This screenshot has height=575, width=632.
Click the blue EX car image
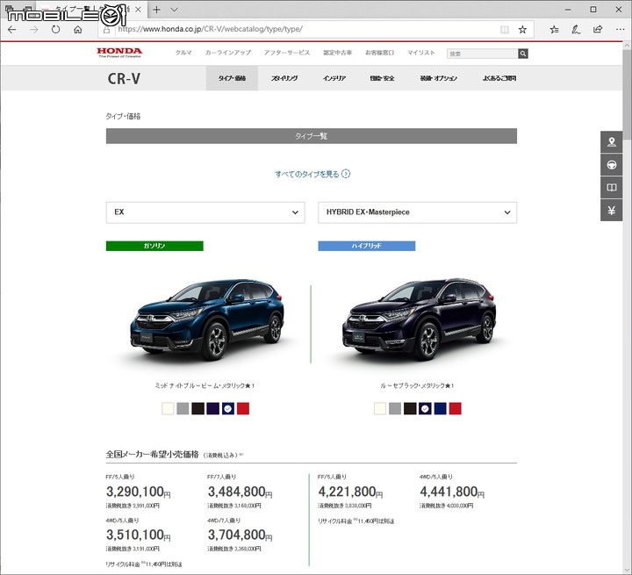[206, 320]
